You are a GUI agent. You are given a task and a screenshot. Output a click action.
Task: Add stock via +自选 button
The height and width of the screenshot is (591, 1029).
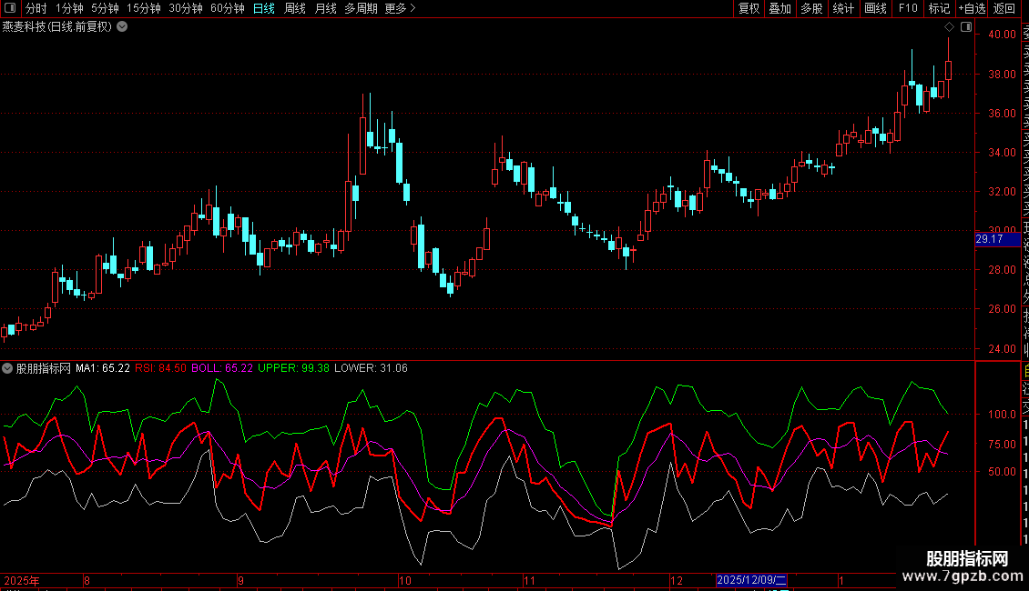(x=972, y=8)
